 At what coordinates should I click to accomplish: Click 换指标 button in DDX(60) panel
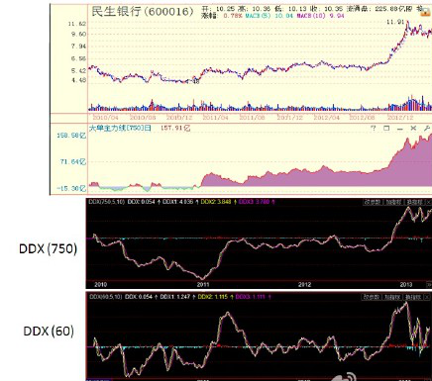click(413, 297)
